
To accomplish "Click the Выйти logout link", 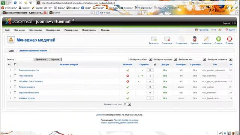I will click(x=230, y=30).
